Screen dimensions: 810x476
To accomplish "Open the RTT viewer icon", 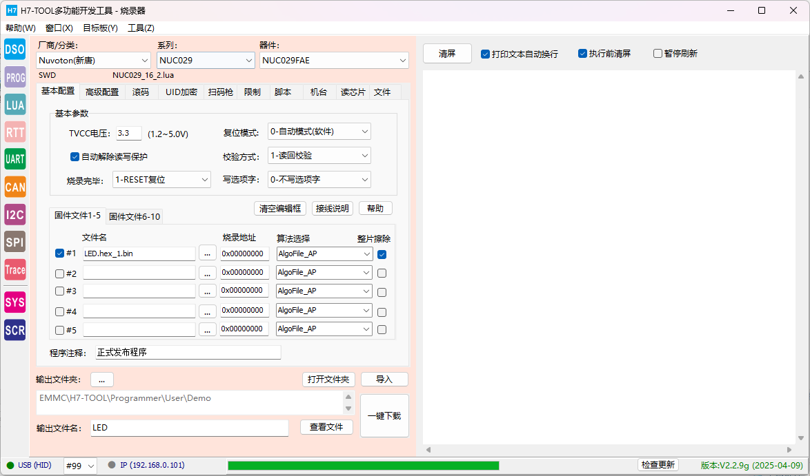I will pos(15,132).
